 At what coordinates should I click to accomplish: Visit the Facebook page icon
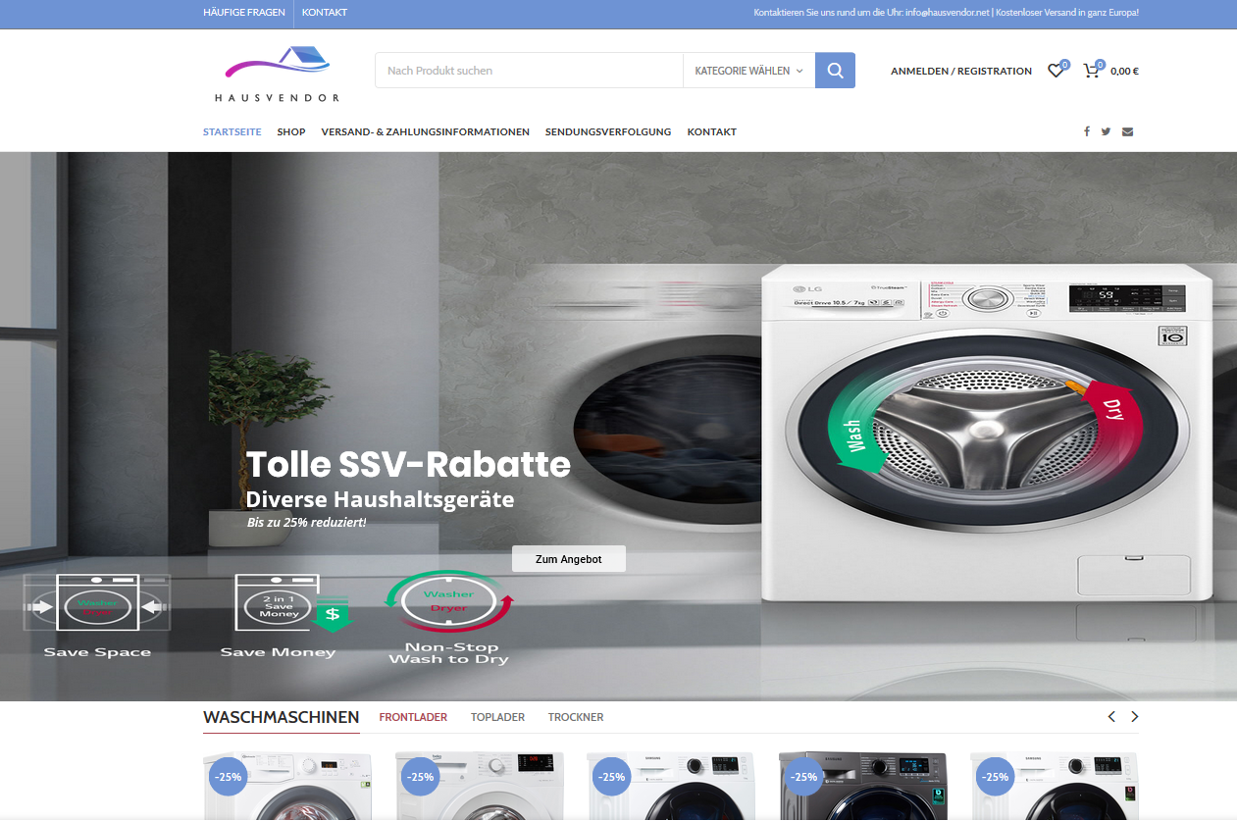[x=1086, y=131]
